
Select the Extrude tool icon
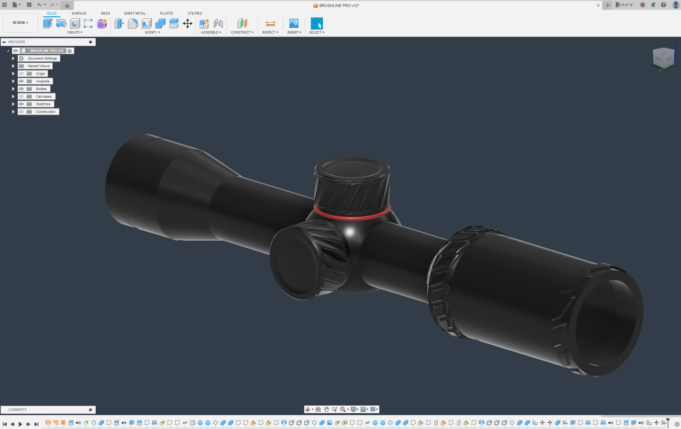(x=48, y=23)
